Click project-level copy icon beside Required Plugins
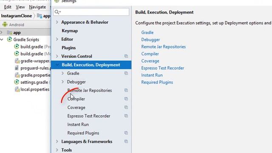 pyautogui.click(x=126, y=133)
